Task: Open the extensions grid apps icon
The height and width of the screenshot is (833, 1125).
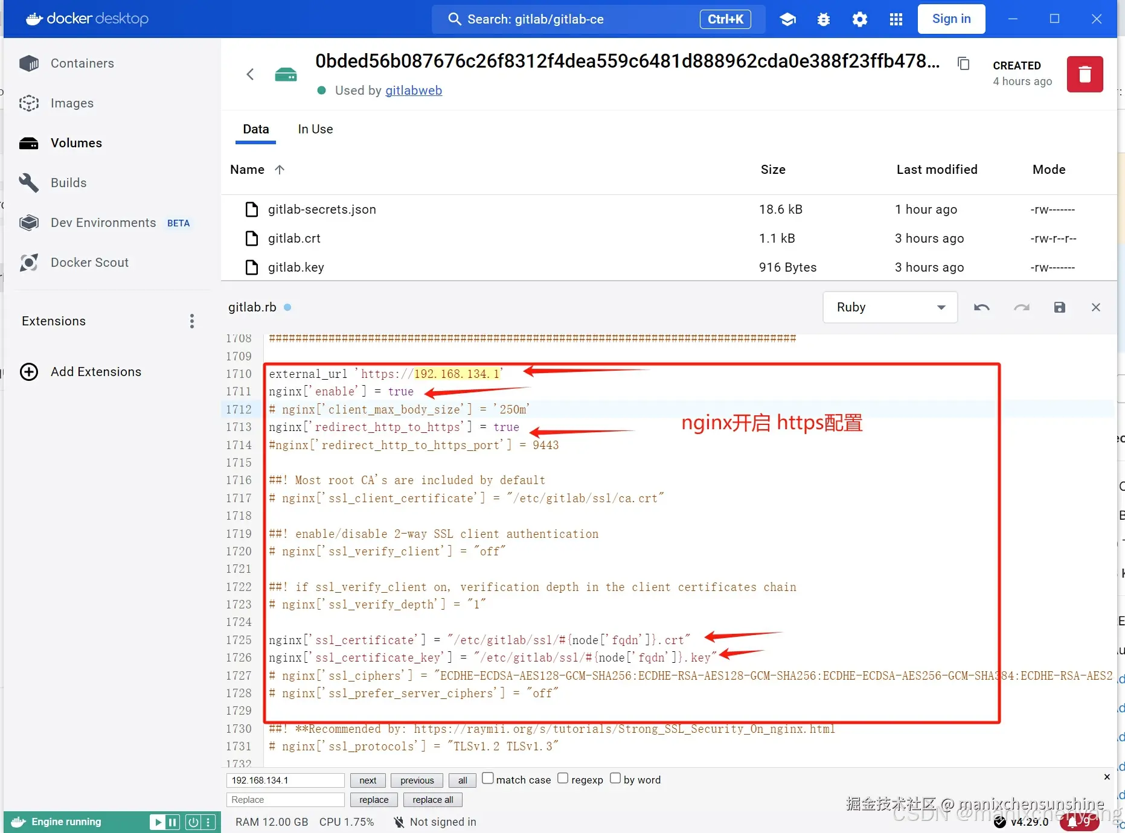Action: tap(896, 19)
